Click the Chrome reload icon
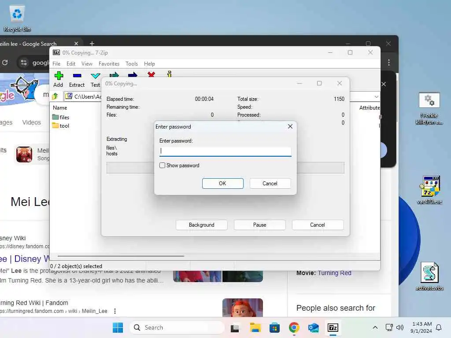This screenshot has width=451, height=338. pos(5,62)
